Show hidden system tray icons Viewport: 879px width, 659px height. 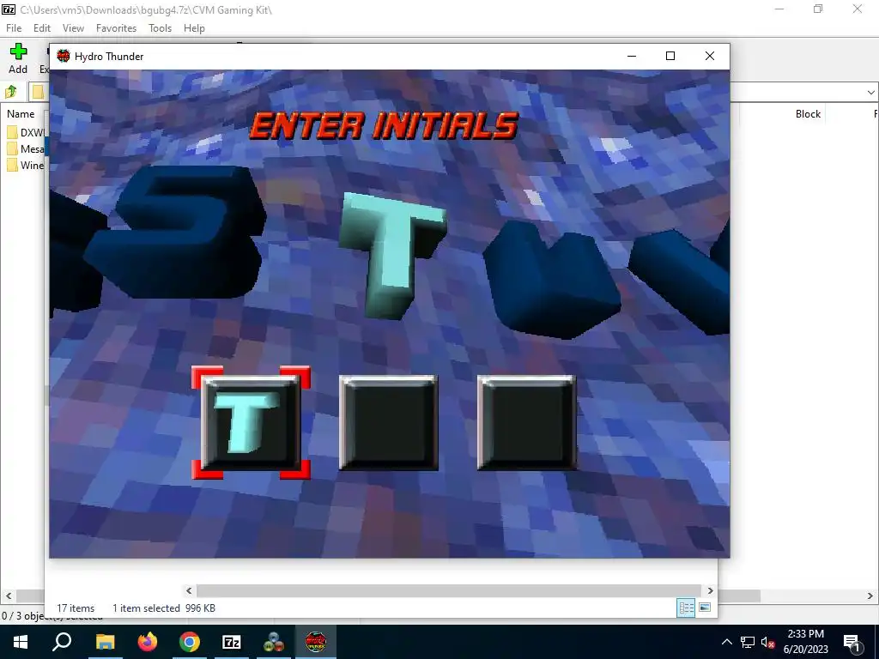tap(726, 642)
